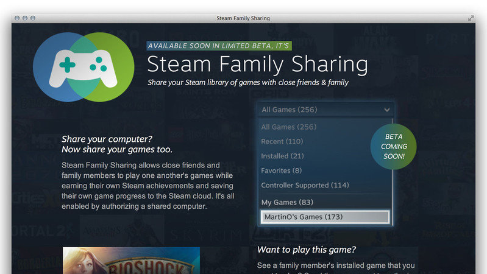Click the Beta Coming Soon badge
This screenshot has width=487, height=274.
click(394, 147)
